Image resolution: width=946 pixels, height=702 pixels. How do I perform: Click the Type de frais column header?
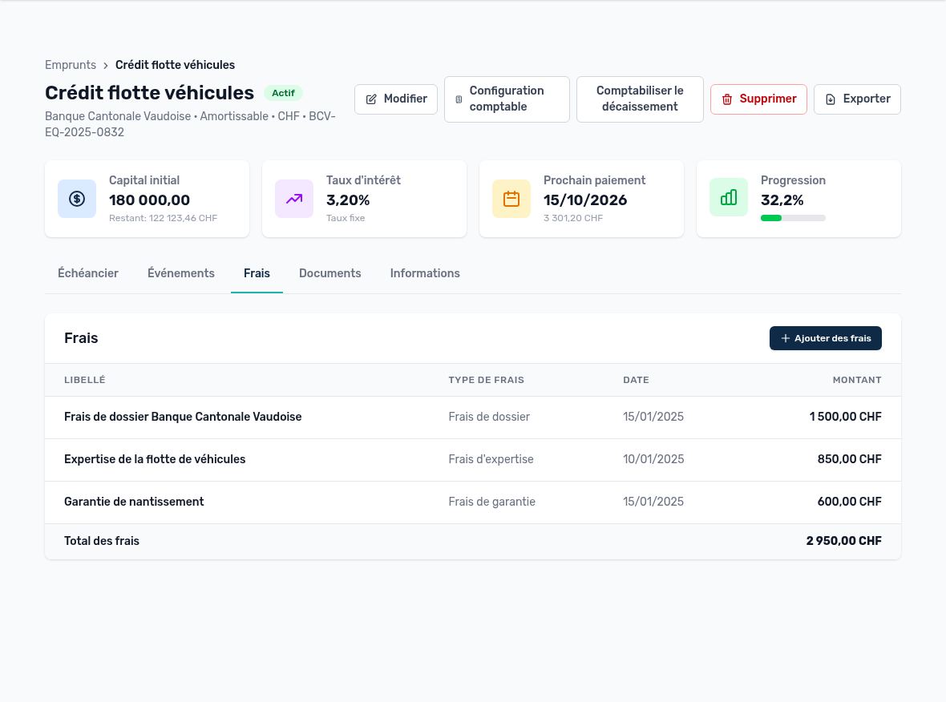pos(487,380)
